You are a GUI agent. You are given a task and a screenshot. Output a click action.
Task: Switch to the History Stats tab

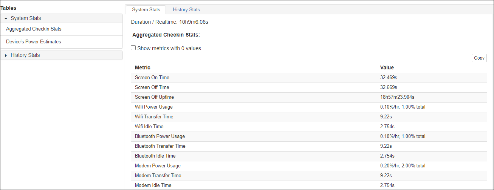tap(186, 10)
